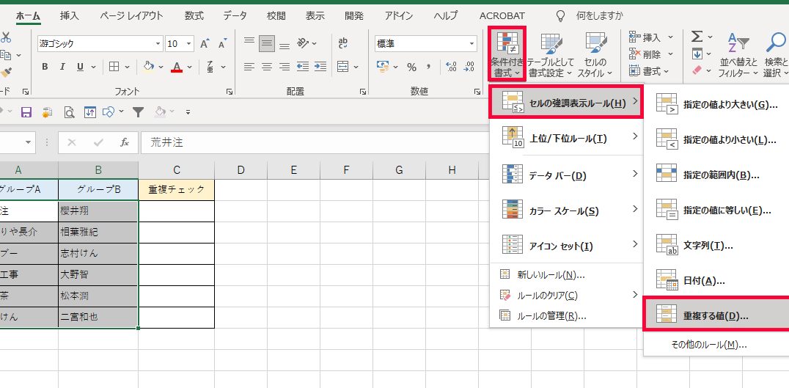Select cell containing 櫻井翔
Screen dimensions: 789x388
click(x=98, y=211)
